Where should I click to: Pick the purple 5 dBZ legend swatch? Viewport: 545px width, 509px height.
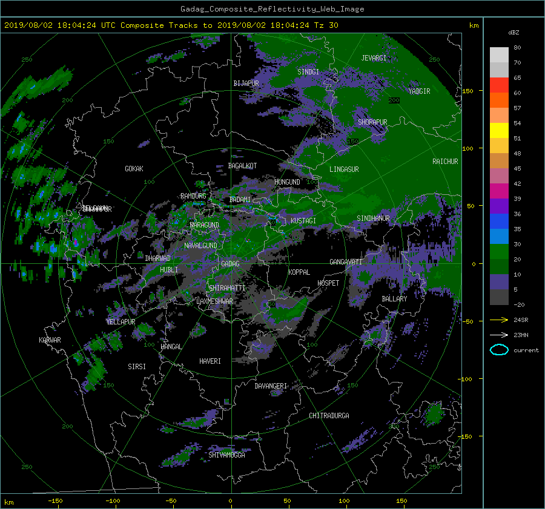(x=499, y=282)
